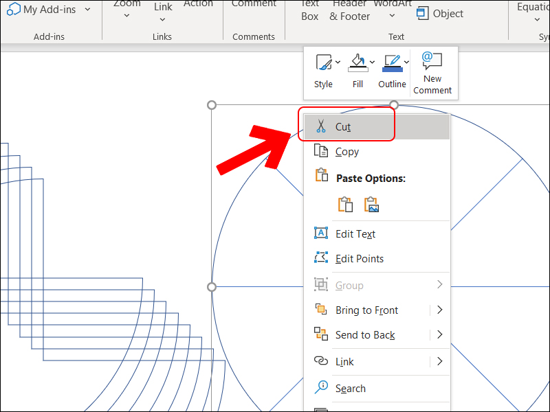Image resolution: width=550 pixels, height=412 pixels.
Task: Click the Search magnifier icon
Action: (x=320, y=388)
